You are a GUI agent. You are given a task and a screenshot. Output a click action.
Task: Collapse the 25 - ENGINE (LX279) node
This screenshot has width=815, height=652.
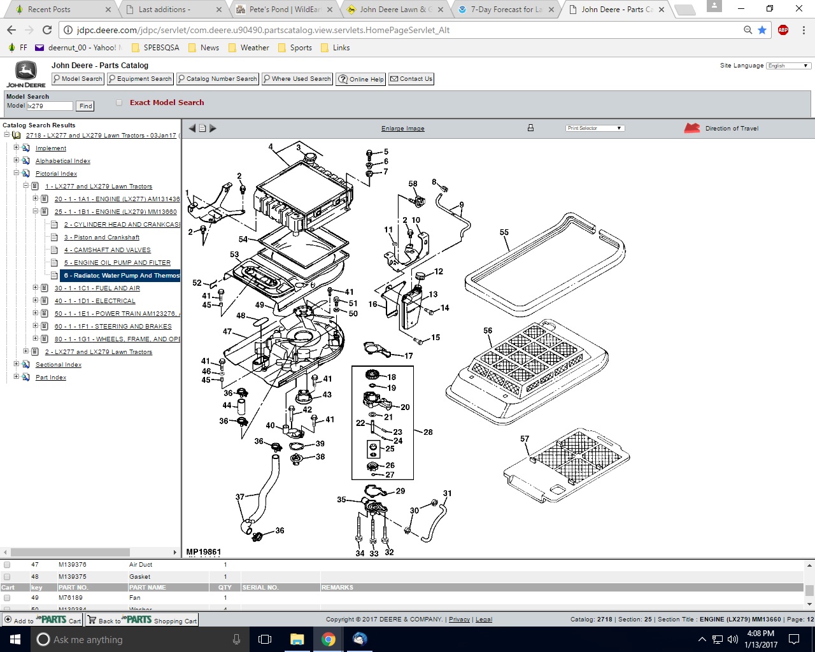click(36, 211)
